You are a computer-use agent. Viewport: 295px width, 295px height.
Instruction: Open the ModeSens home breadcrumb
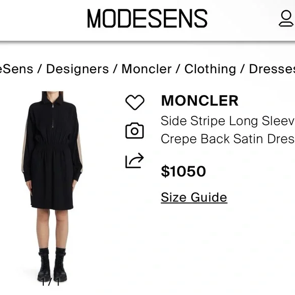(x=17, y=69)
